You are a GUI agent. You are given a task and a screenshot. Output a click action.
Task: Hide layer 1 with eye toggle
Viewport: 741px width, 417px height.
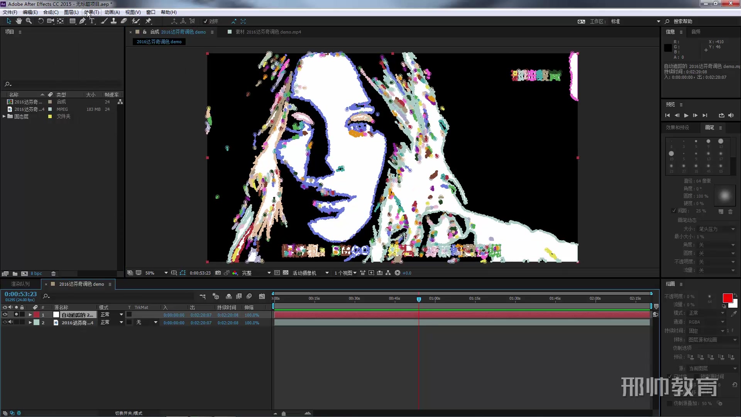5,315
